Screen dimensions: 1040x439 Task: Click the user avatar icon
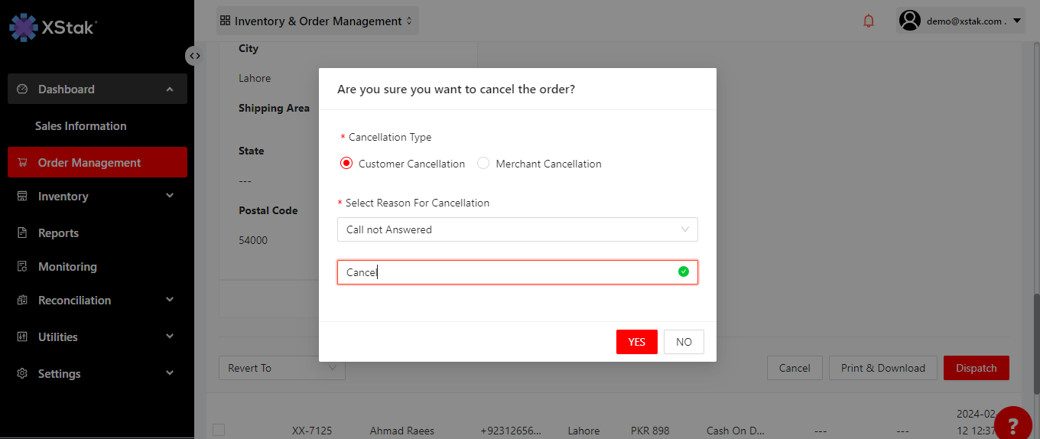pyautogui.click(x=909, y=21)
